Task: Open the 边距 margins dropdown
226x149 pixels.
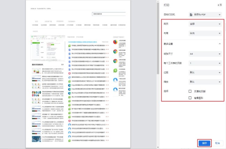Action: coord(205,72)
